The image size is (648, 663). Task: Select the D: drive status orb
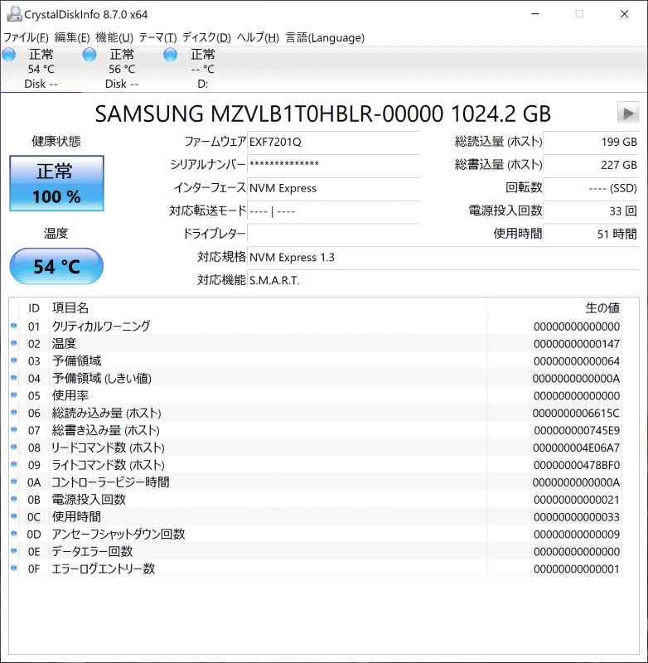coord(171,55)
